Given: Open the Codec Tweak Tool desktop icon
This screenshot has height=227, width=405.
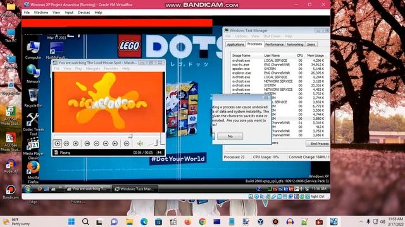Looking at the screenshot, I should [34, 124].
